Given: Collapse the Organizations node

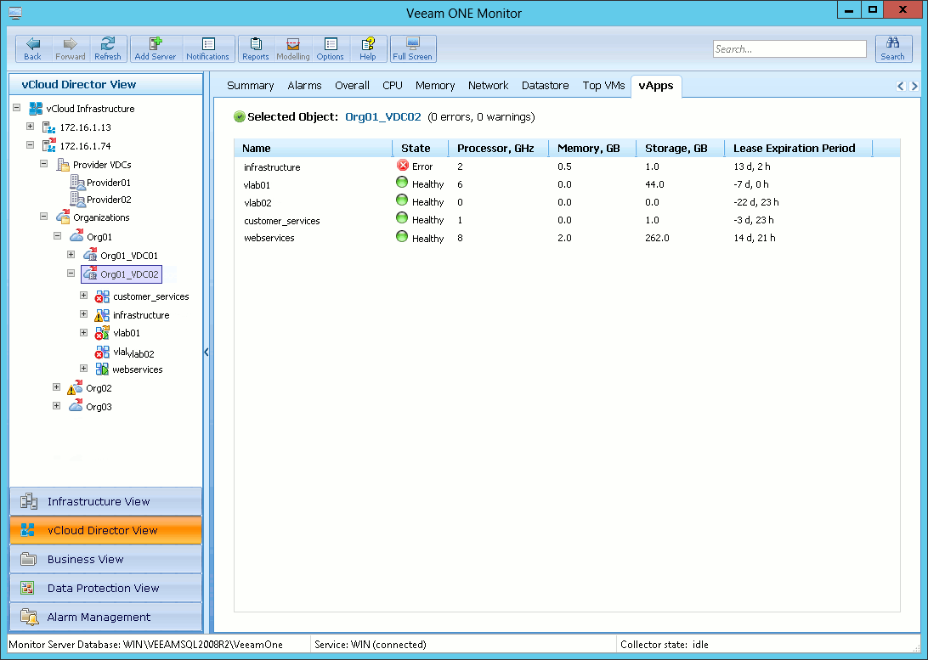Looking at the screenshot, I should pyautogui.click(x=44, y=217).
